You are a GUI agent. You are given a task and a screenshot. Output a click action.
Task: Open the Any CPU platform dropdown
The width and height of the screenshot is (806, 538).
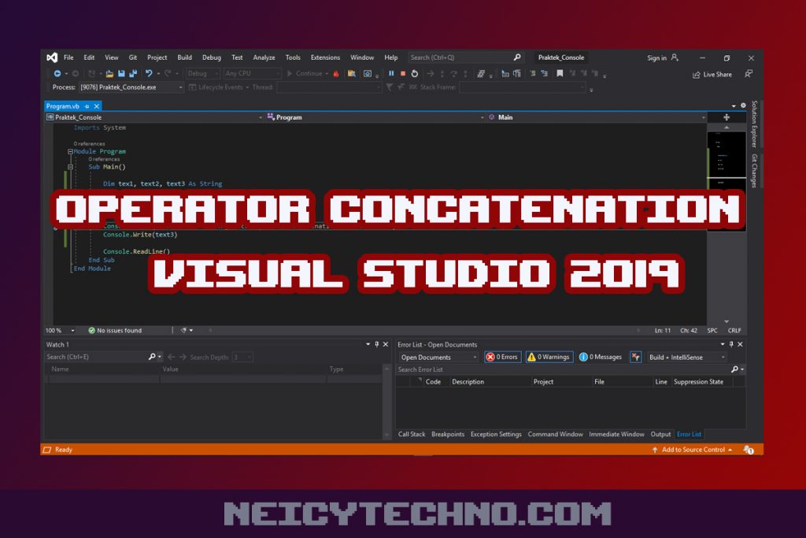click(250, 73)
